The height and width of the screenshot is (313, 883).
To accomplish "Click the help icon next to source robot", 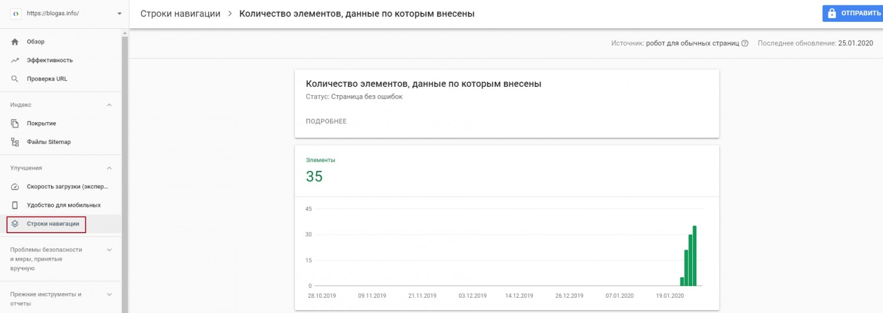I will tap(745, 43).
